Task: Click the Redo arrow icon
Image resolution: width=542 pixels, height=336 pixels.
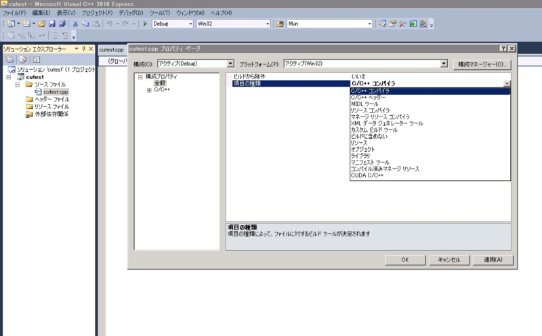Action: (125, 24)
